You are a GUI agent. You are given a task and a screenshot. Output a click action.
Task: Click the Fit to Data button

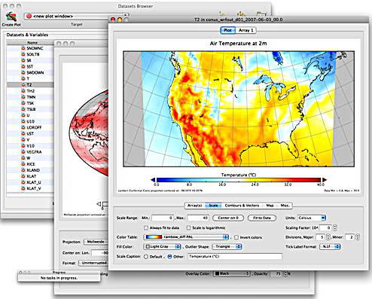click(262, 218)
